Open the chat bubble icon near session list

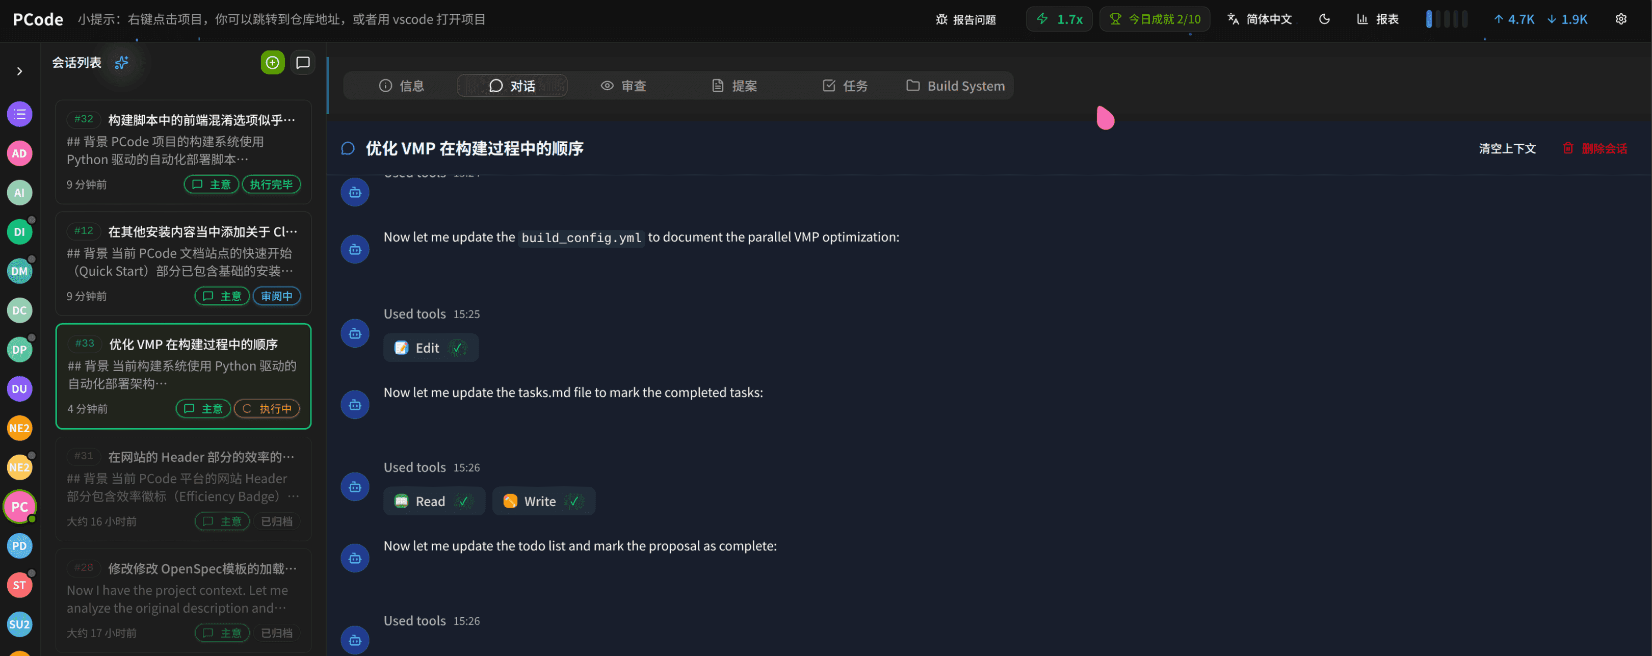click(303, 62)
